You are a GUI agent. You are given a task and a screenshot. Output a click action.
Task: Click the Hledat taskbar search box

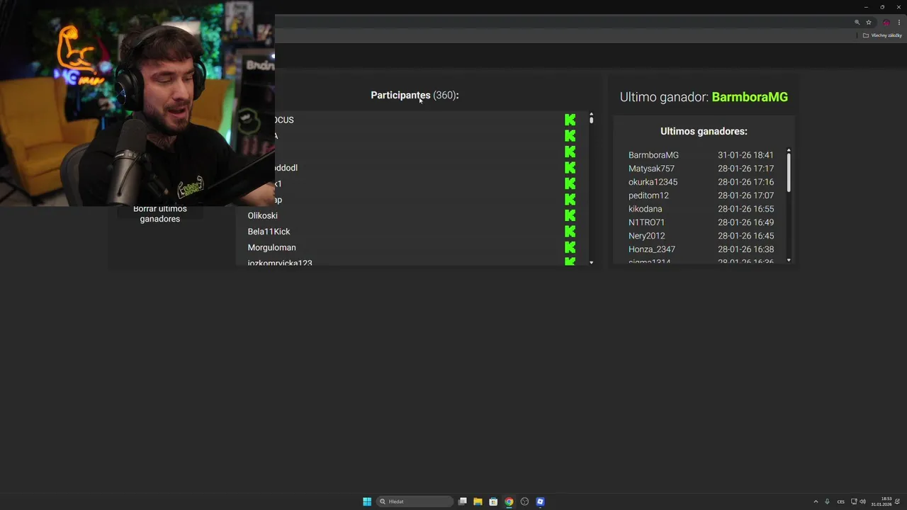pyautogui.click(x=415, y=501)
